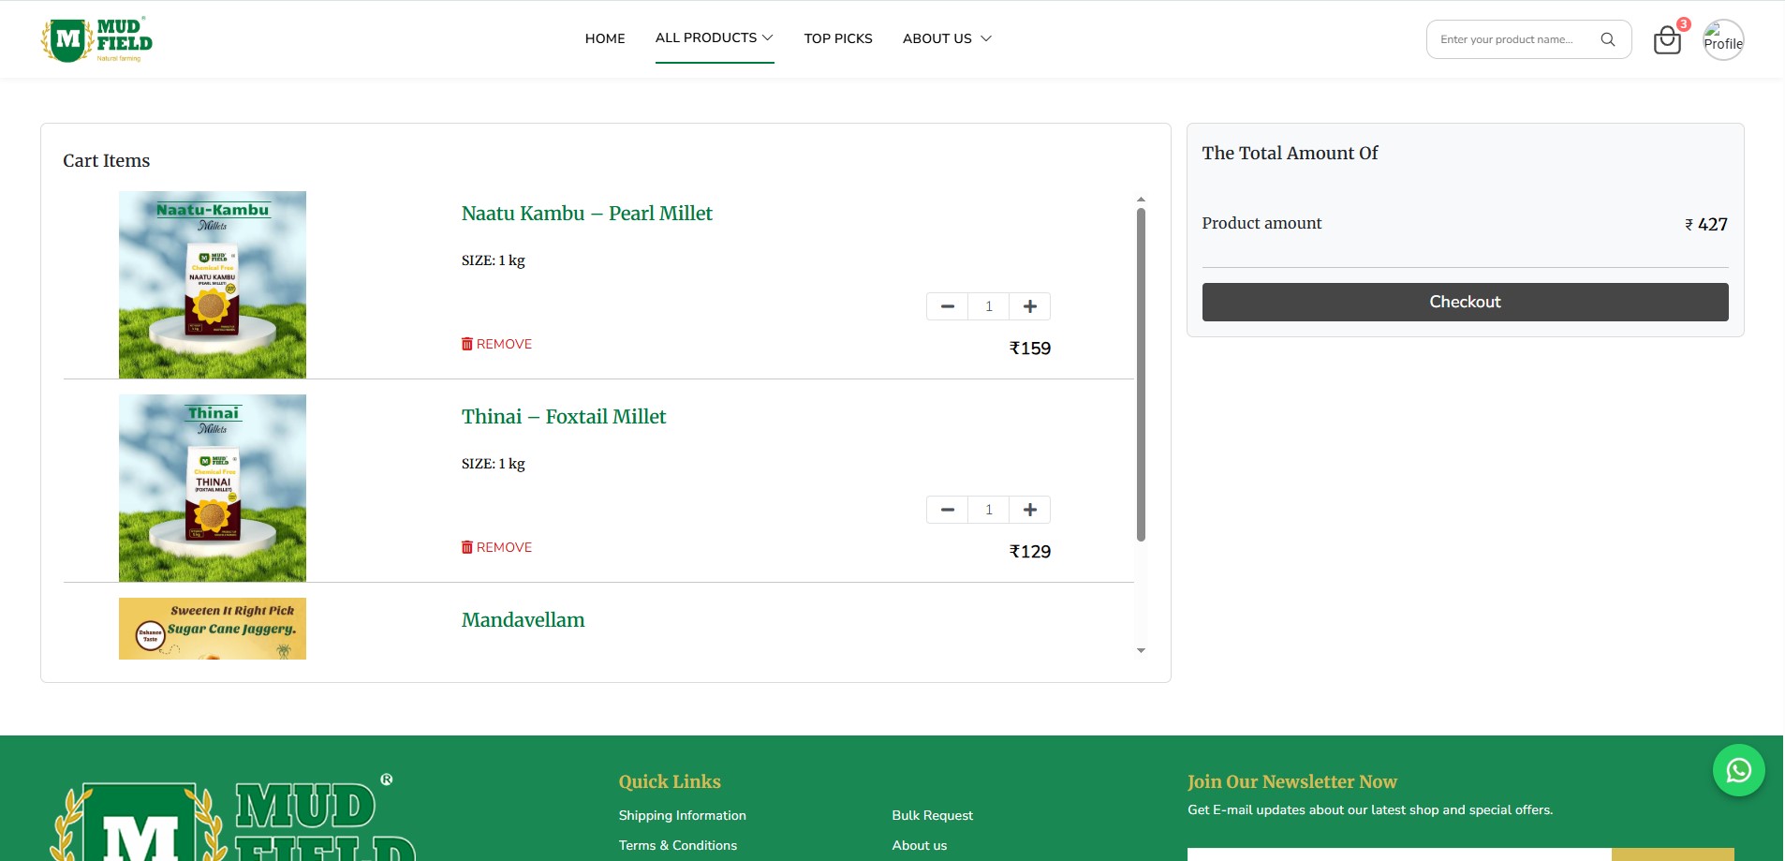Open WhatsApp chat floating button
The image size is (1785, 861).
pyautogui.click(x=1739, y=770)
